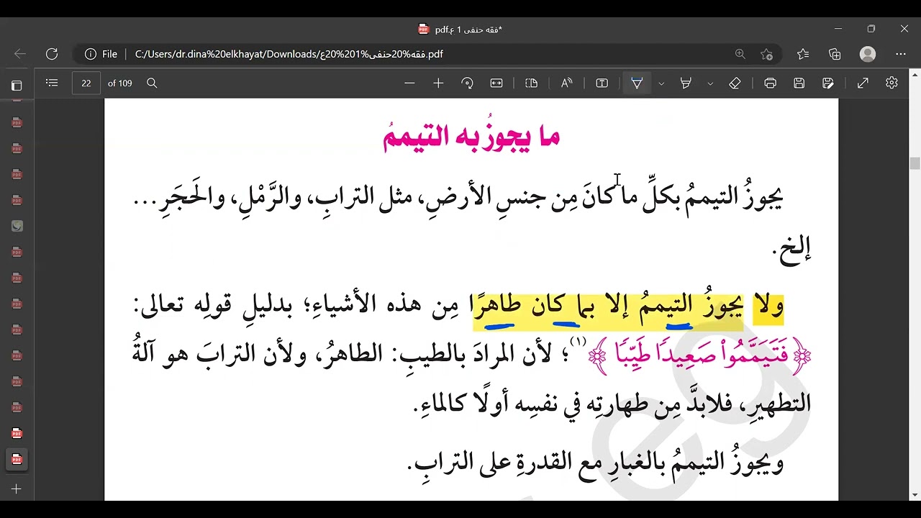The width and height of the screenshot is (921, 518).
Task: Show the PDF table of contents
Action: pos(52,83)
